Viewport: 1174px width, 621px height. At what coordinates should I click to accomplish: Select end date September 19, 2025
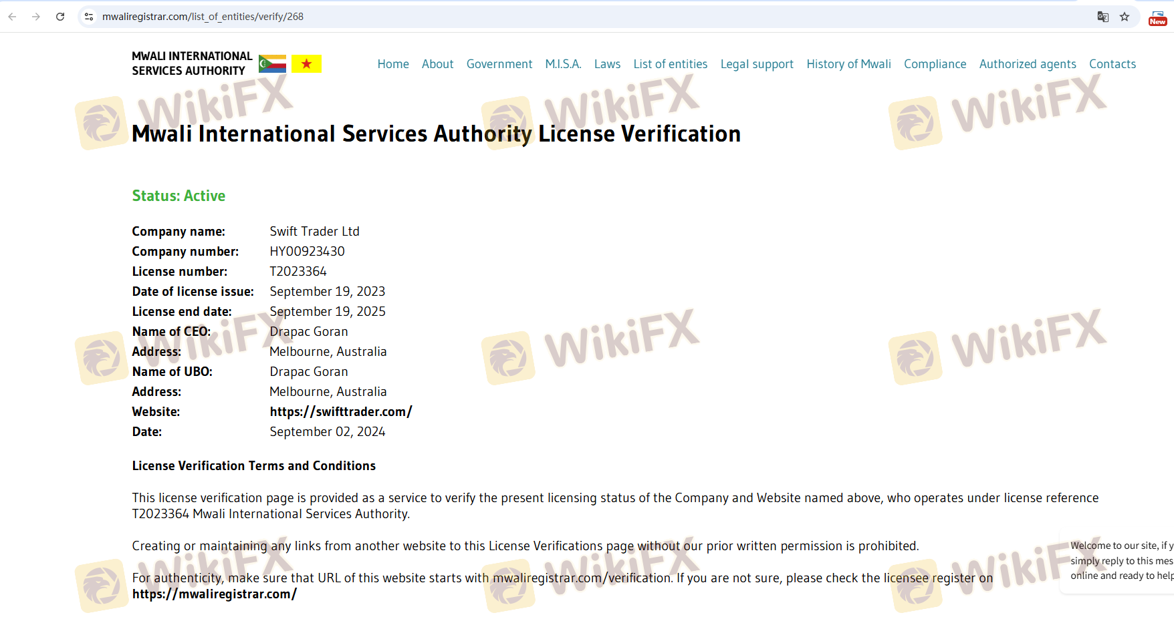pyautogui.click(x=328, y=312)
